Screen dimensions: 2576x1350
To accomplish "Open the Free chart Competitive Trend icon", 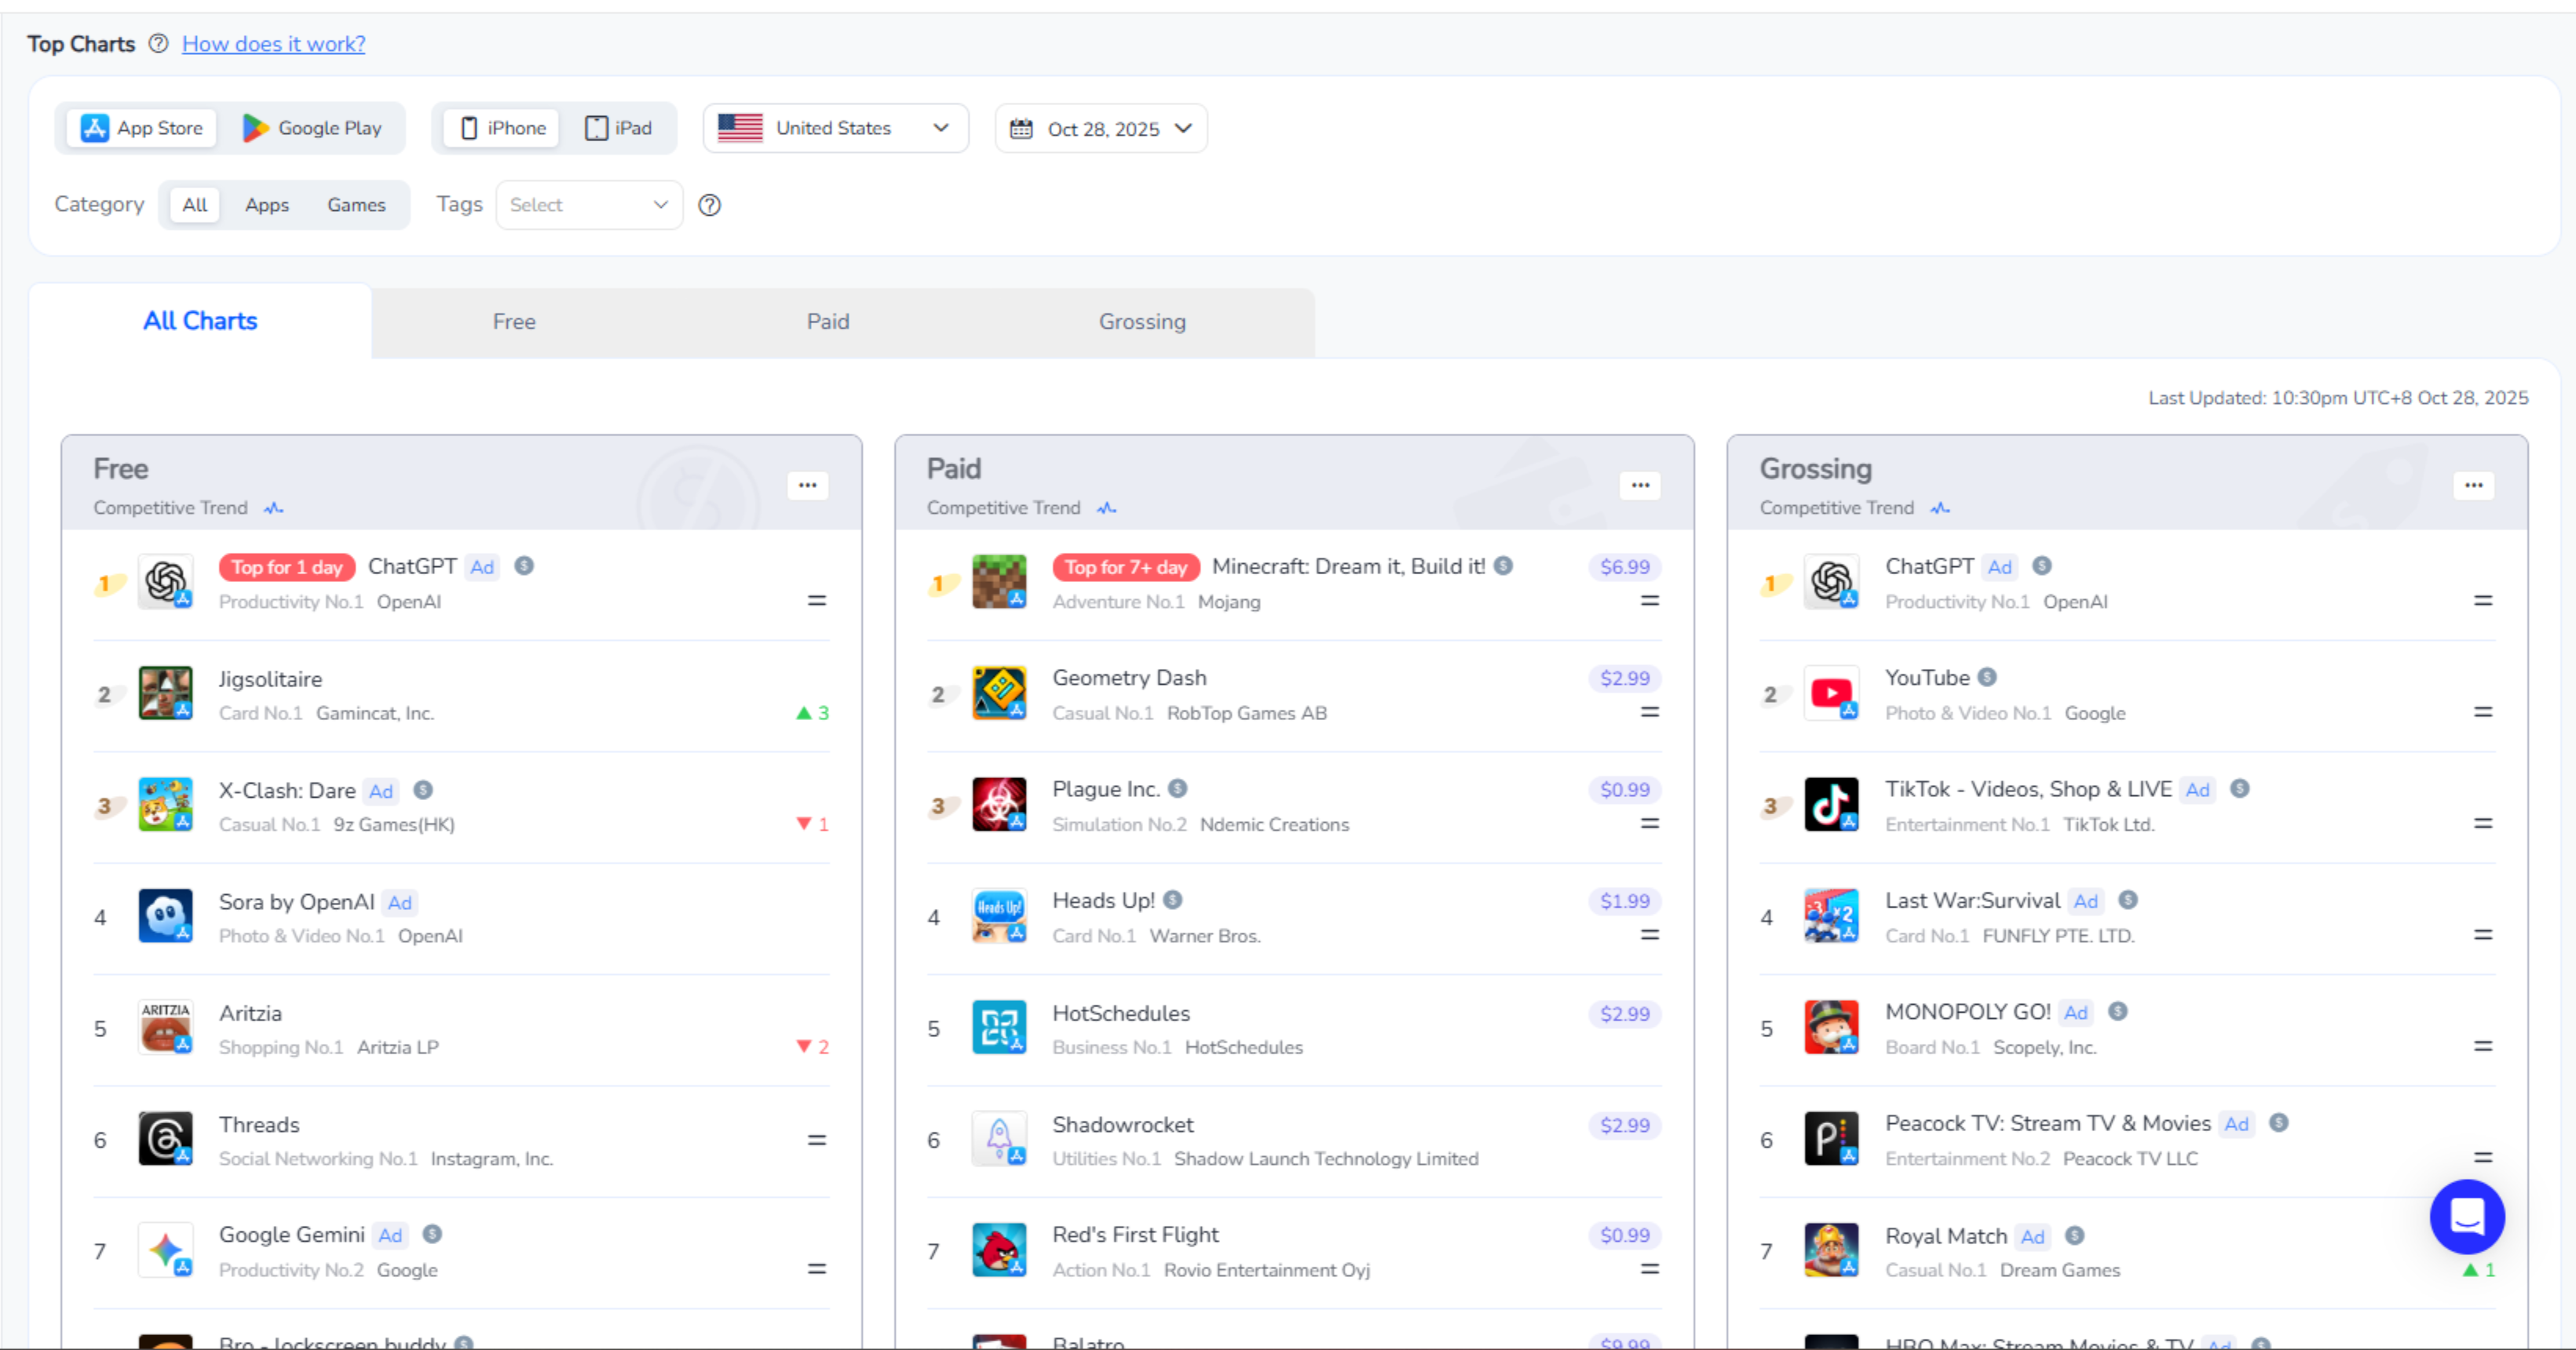I will pos(273,508).
